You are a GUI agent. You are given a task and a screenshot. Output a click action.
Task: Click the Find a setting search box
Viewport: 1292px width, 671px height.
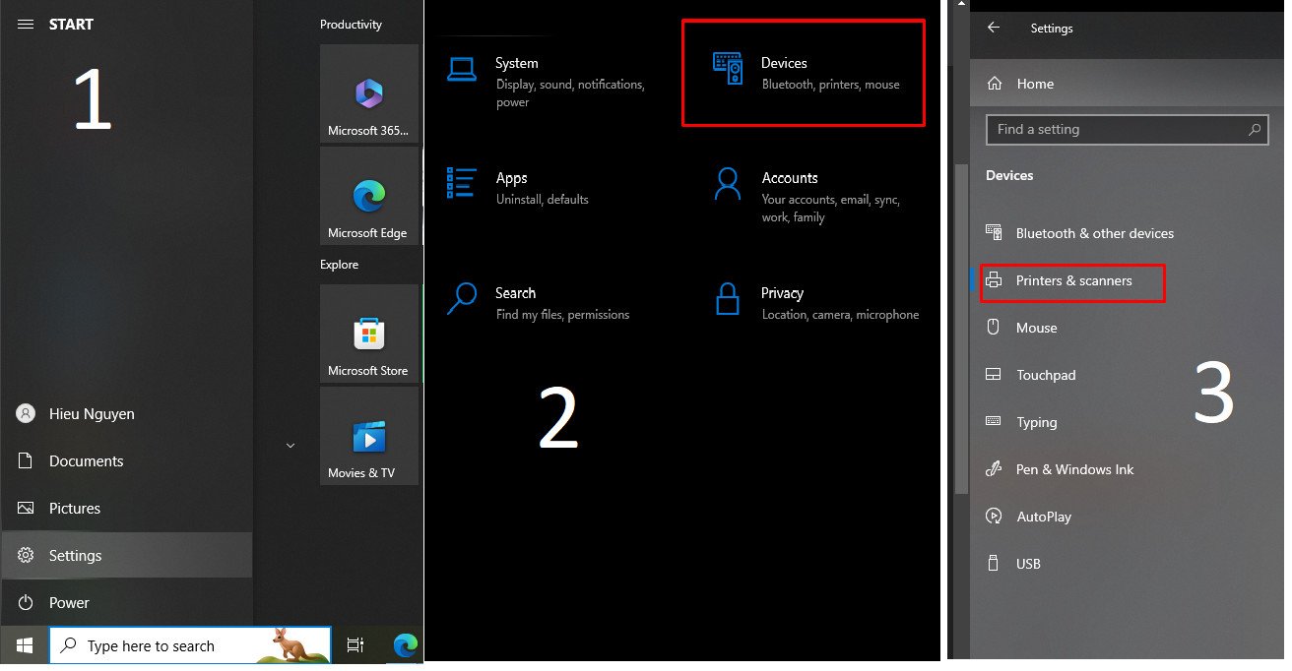tap(1127, 129)
